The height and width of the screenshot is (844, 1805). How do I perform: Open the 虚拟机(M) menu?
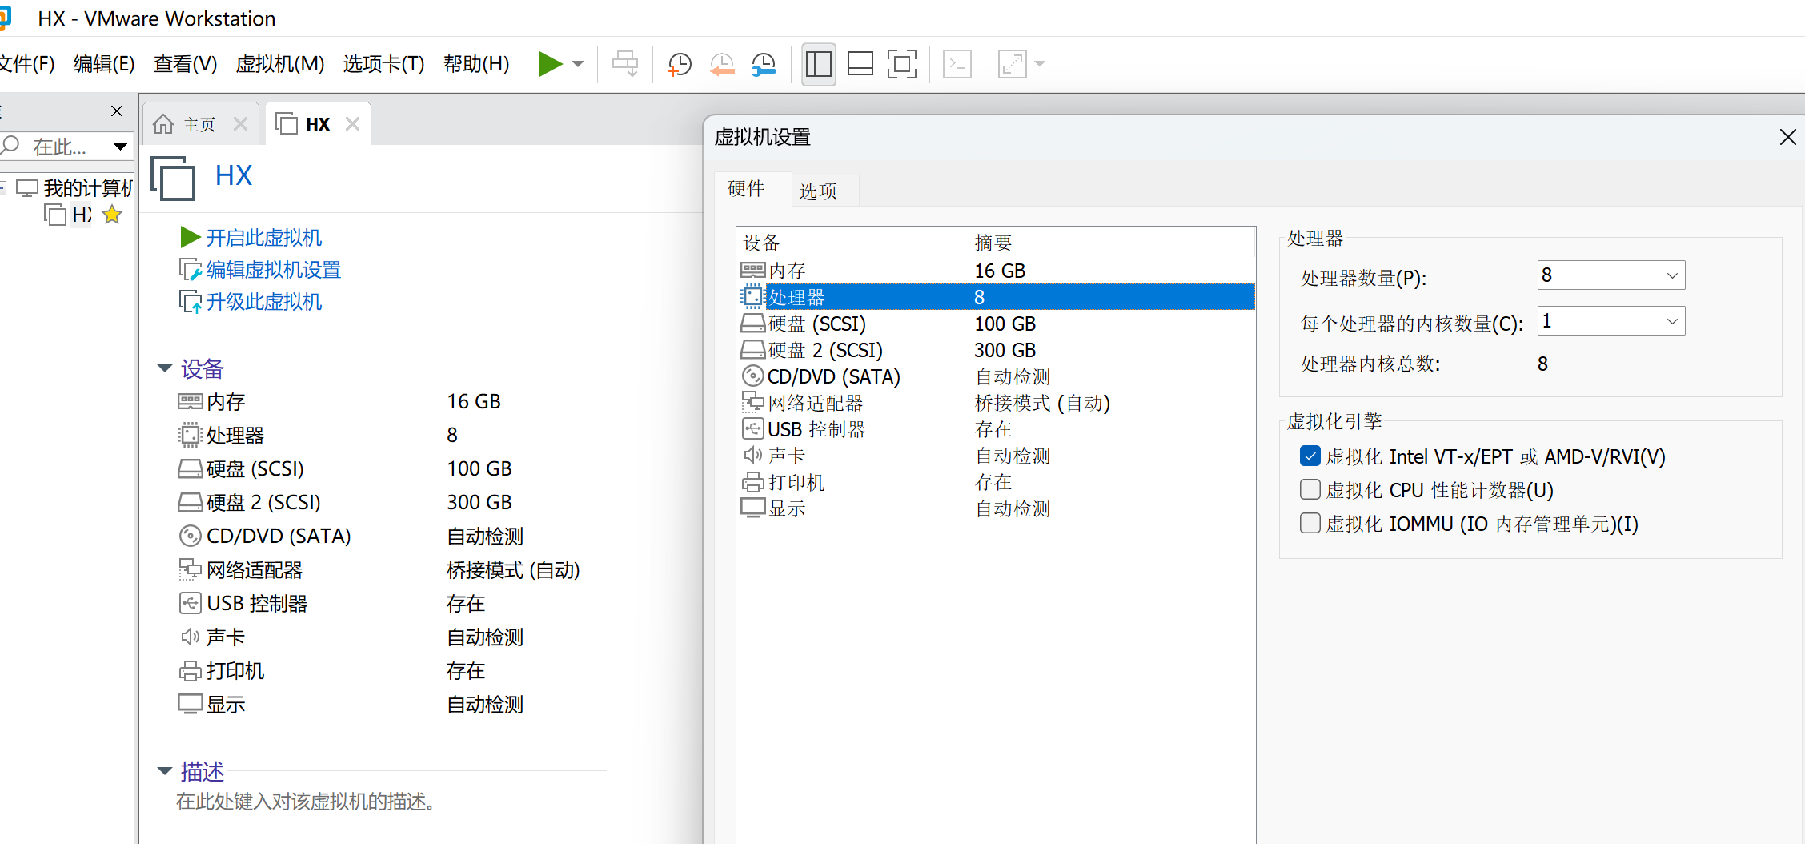tap(279, 64)
